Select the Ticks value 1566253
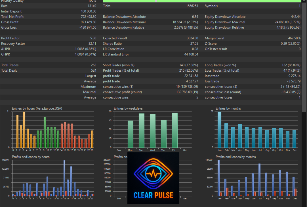The width and height of the screenshot is (307, 207). 192,6
